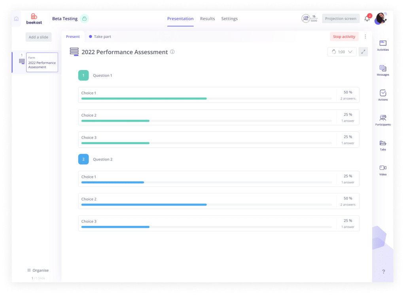Click Stop activity button
Screen dimensions: 405x295
[344, 36]
